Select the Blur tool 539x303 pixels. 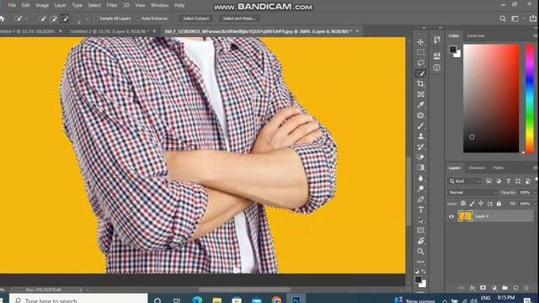point(420,178)
